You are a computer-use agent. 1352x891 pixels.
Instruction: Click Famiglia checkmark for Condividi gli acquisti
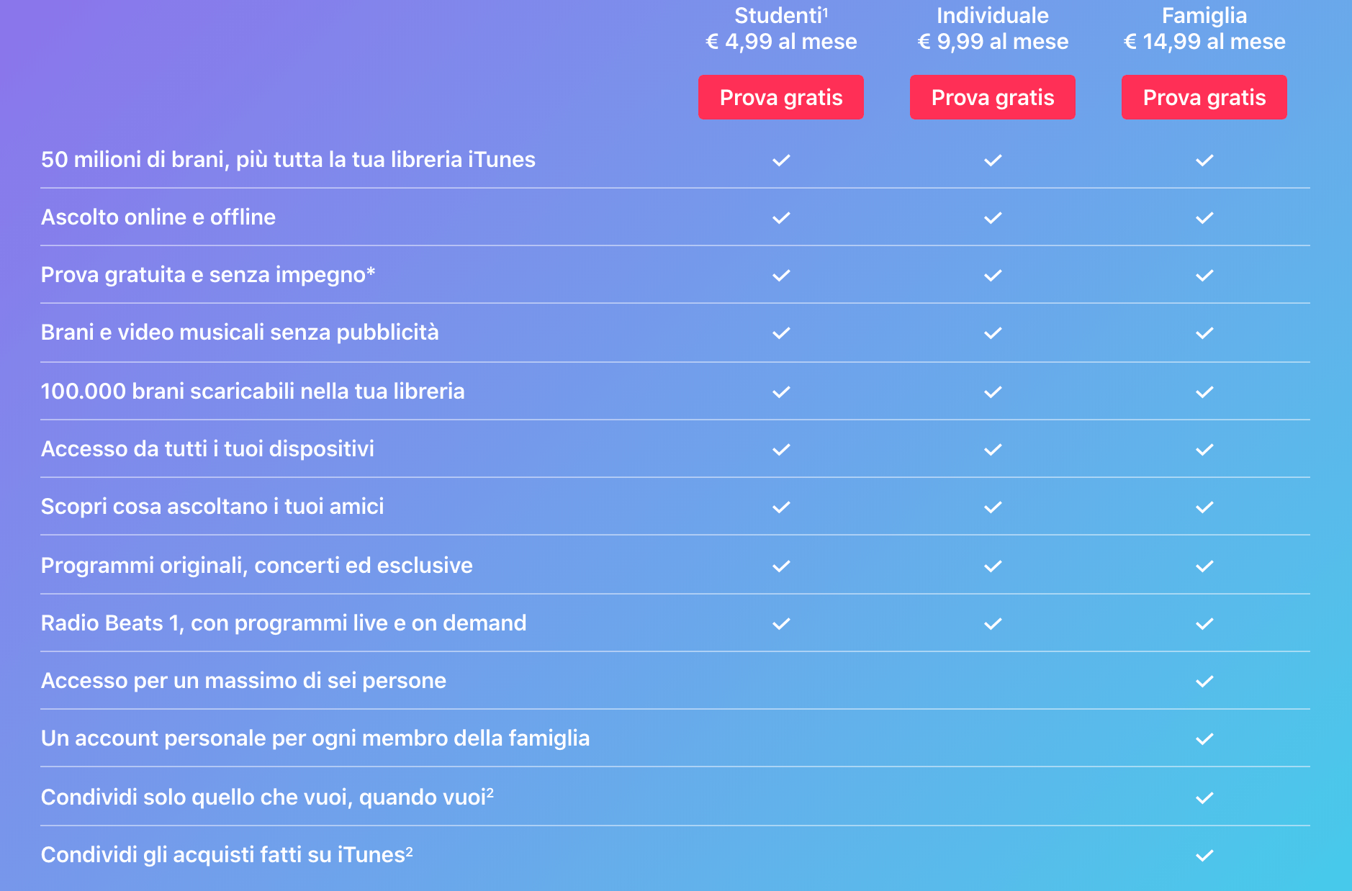click(x=1204, y=856)
